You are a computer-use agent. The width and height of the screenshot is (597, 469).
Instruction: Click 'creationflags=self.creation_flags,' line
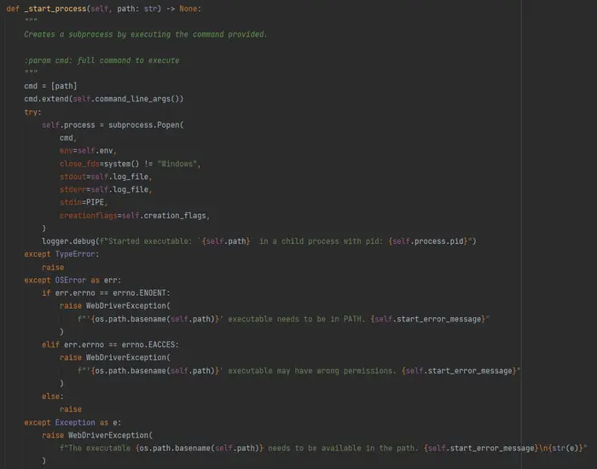pos(135,216)
